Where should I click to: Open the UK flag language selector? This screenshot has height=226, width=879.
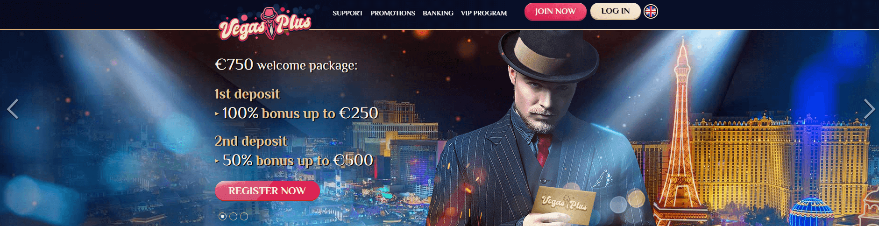(x=651, y=11)
